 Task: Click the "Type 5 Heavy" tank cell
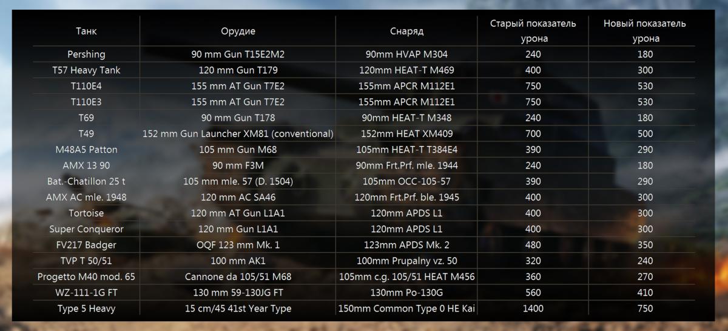(86, 309)
